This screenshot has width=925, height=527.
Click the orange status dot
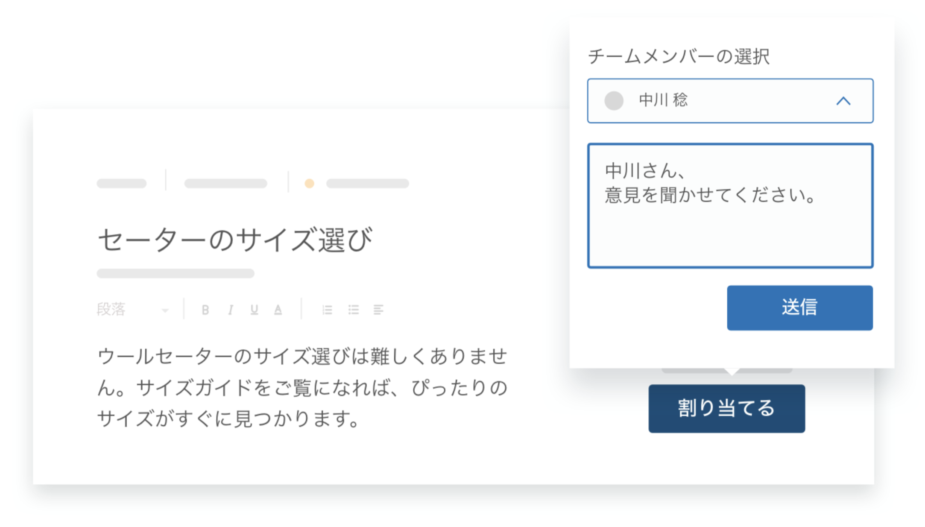[310, 184]
